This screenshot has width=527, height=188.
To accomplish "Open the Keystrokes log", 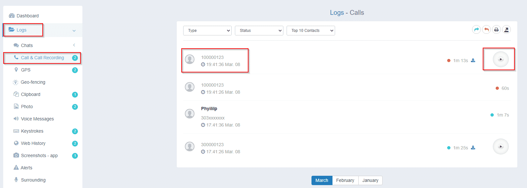I will 32,131.
